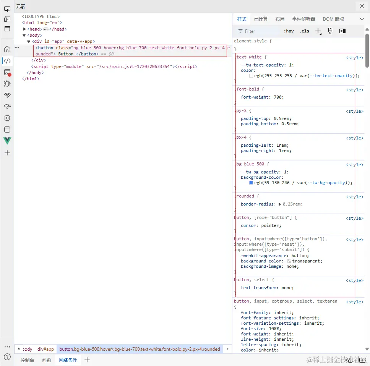This screenshot has height=366, width=370.
Task: Open the 控制台 drawer tab
Action: pos(27,360)
